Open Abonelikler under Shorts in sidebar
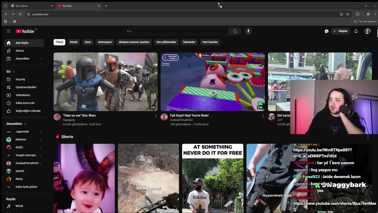This screenshot has width=378, height=213. (x=24, y=59)
